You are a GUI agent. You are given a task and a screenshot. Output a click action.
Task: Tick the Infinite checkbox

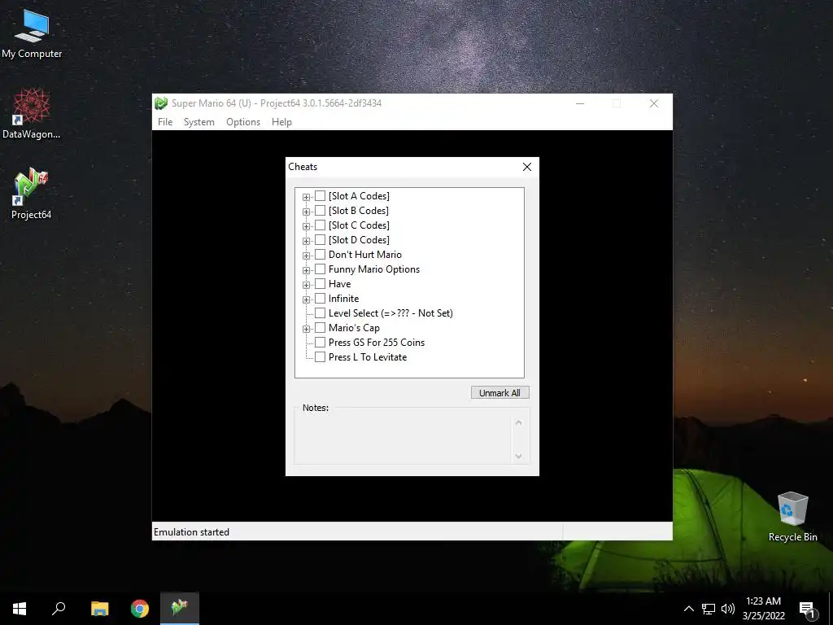point(321,298)
